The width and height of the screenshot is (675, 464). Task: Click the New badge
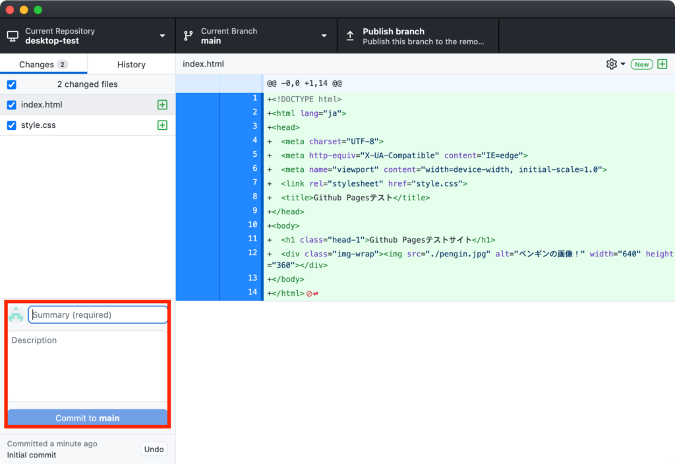[x=641, y=64]
